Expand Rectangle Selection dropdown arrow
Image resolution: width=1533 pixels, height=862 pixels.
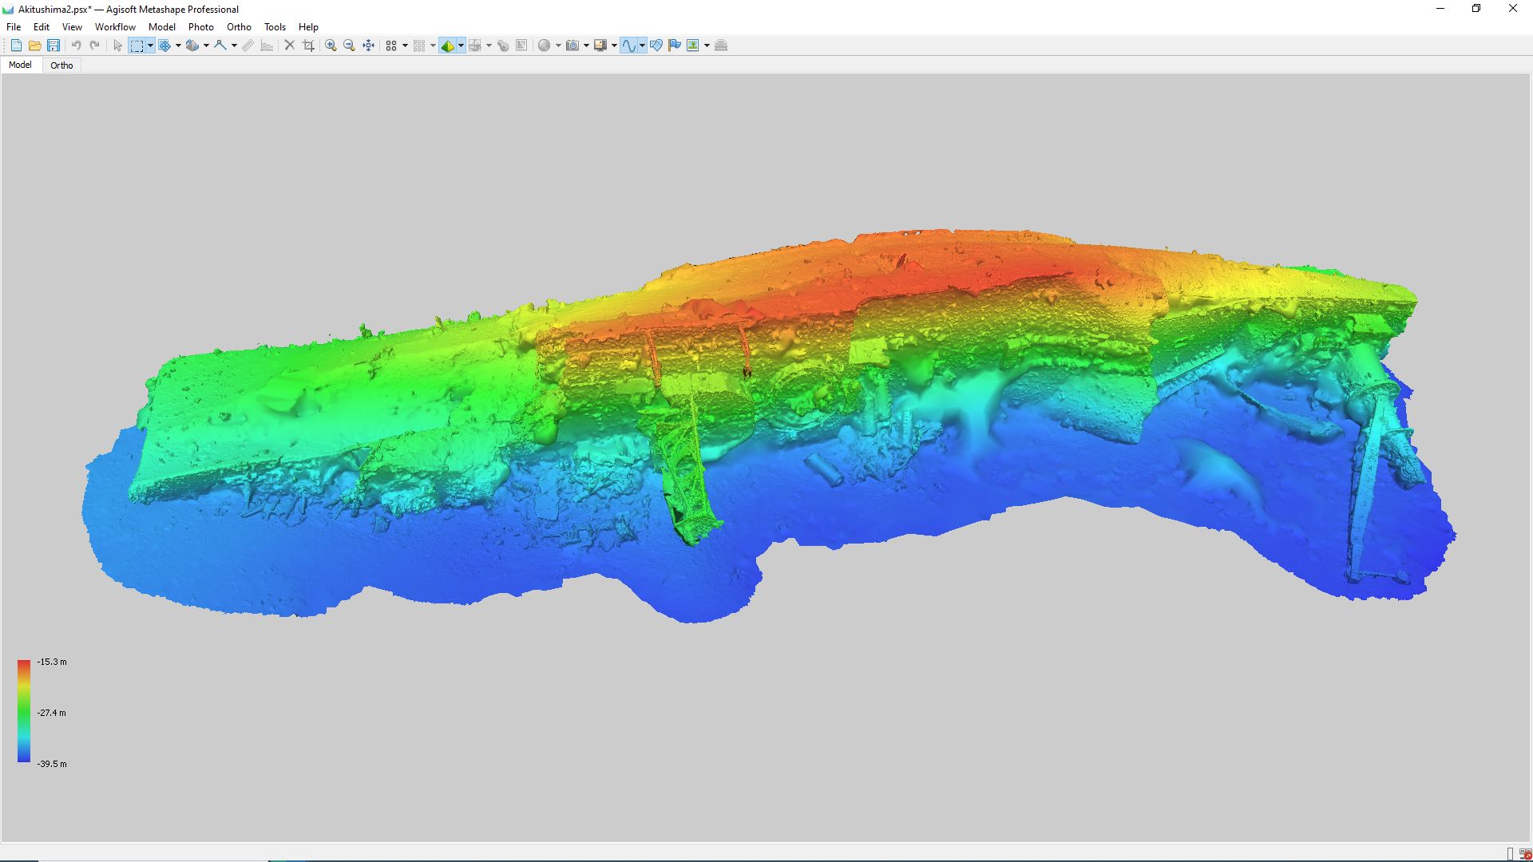click(x=150, y=45)
